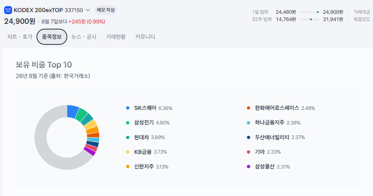
Task: Click the 두산에너빌리티 holding label
Action: pyautogui.click(x=272, y=137)
